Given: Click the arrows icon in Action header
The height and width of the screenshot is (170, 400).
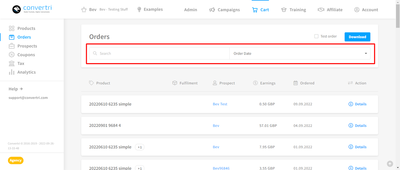Looking at the screenshot, I should (350, 83).
